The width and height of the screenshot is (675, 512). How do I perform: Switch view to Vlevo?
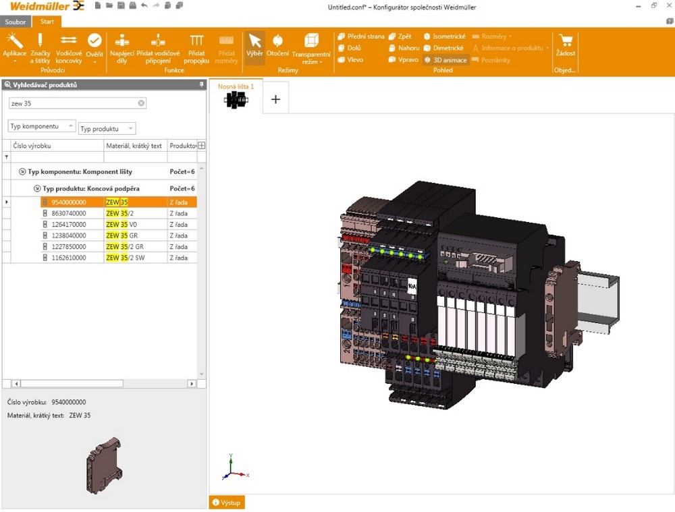point(350,60)
